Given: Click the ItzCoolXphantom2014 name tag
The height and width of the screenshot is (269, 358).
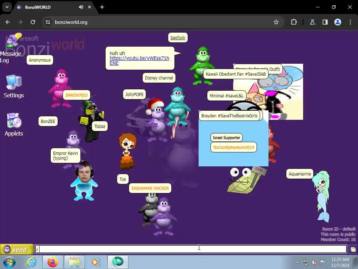Looking at the screenshot, I should point(234,147).
